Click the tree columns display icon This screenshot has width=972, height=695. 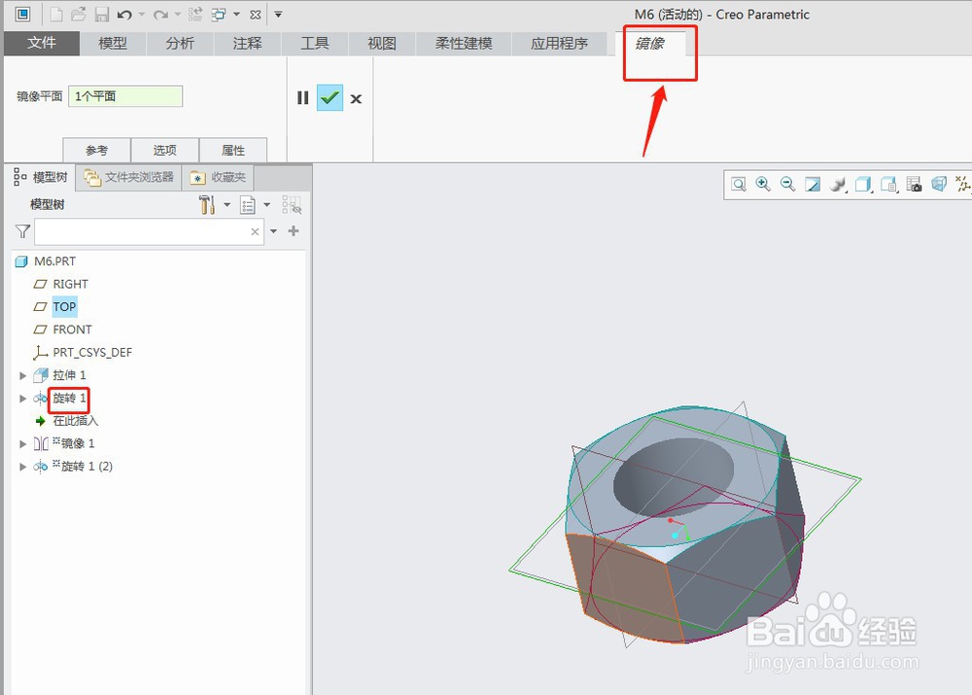click(247, 204)
